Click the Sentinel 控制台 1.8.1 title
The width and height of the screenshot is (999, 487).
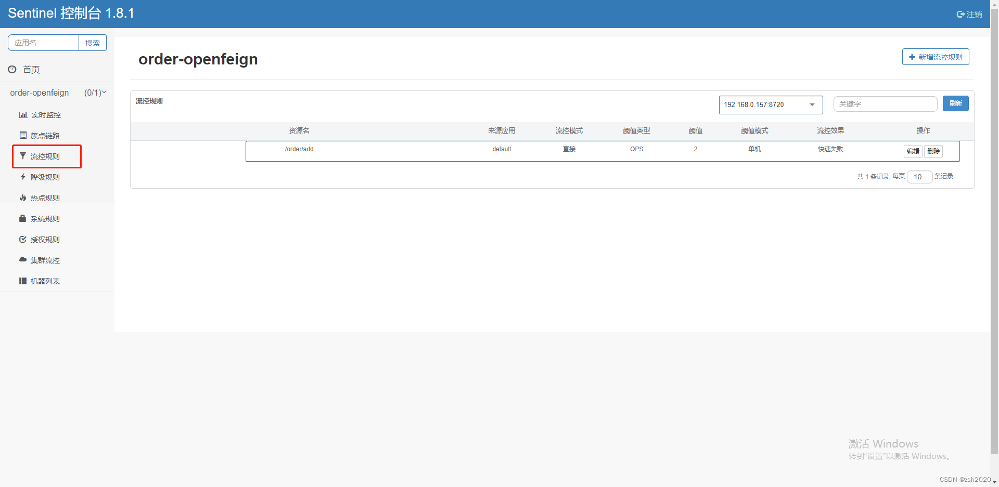tap(71, 13)
